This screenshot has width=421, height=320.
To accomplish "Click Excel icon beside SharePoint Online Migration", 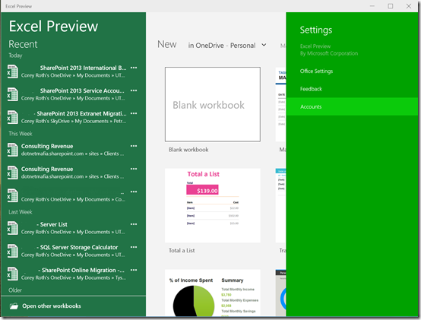I will coord(12,274).
